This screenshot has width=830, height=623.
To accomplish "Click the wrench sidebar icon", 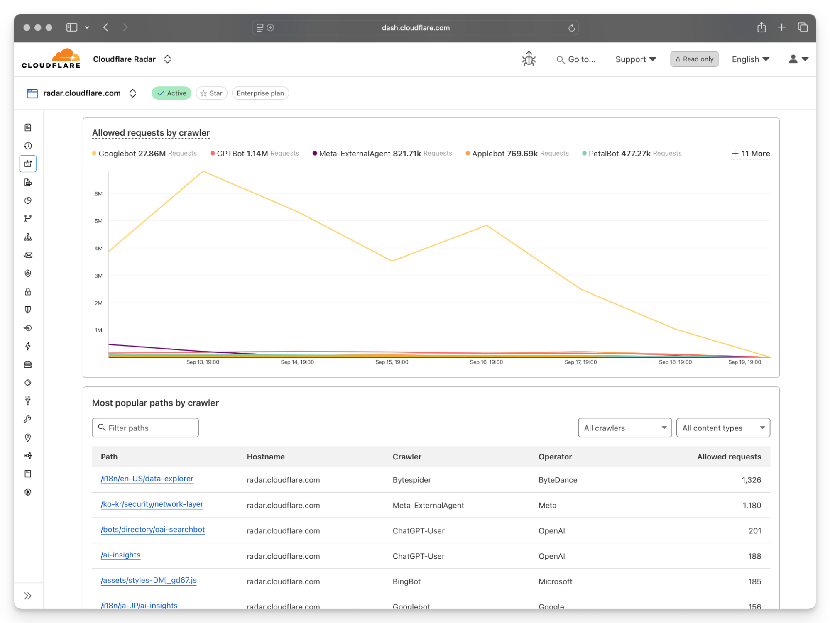I will pos(28,419).
